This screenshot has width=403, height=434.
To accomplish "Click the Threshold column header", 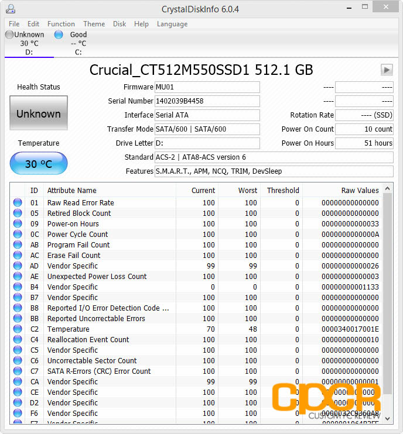I will (281, 191).
